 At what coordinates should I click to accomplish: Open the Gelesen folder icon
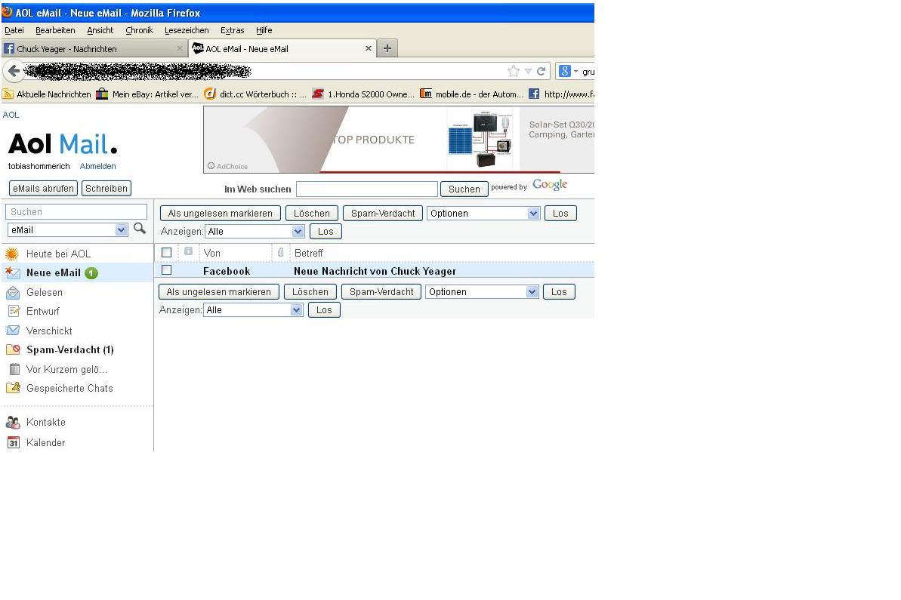tap(13, 293)
